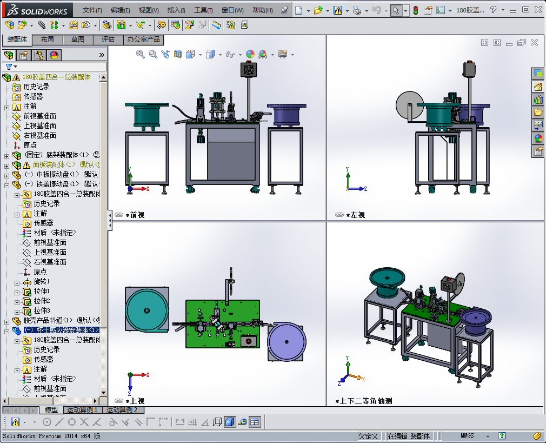Toggle the shaded cube display button
The height and width of the screenshot is (443, 546).
coord(229,422)
